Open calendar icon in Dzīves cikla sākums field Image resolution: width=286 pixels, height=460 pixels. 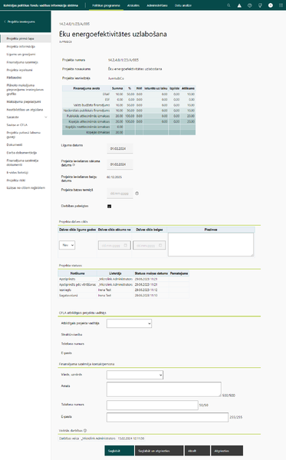pyautogui.click(x=126, y=245)
